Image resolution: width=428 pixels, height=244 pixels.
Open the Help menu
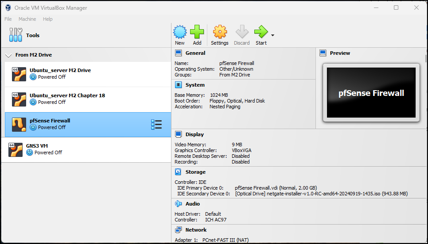click(x=47, y=19)
